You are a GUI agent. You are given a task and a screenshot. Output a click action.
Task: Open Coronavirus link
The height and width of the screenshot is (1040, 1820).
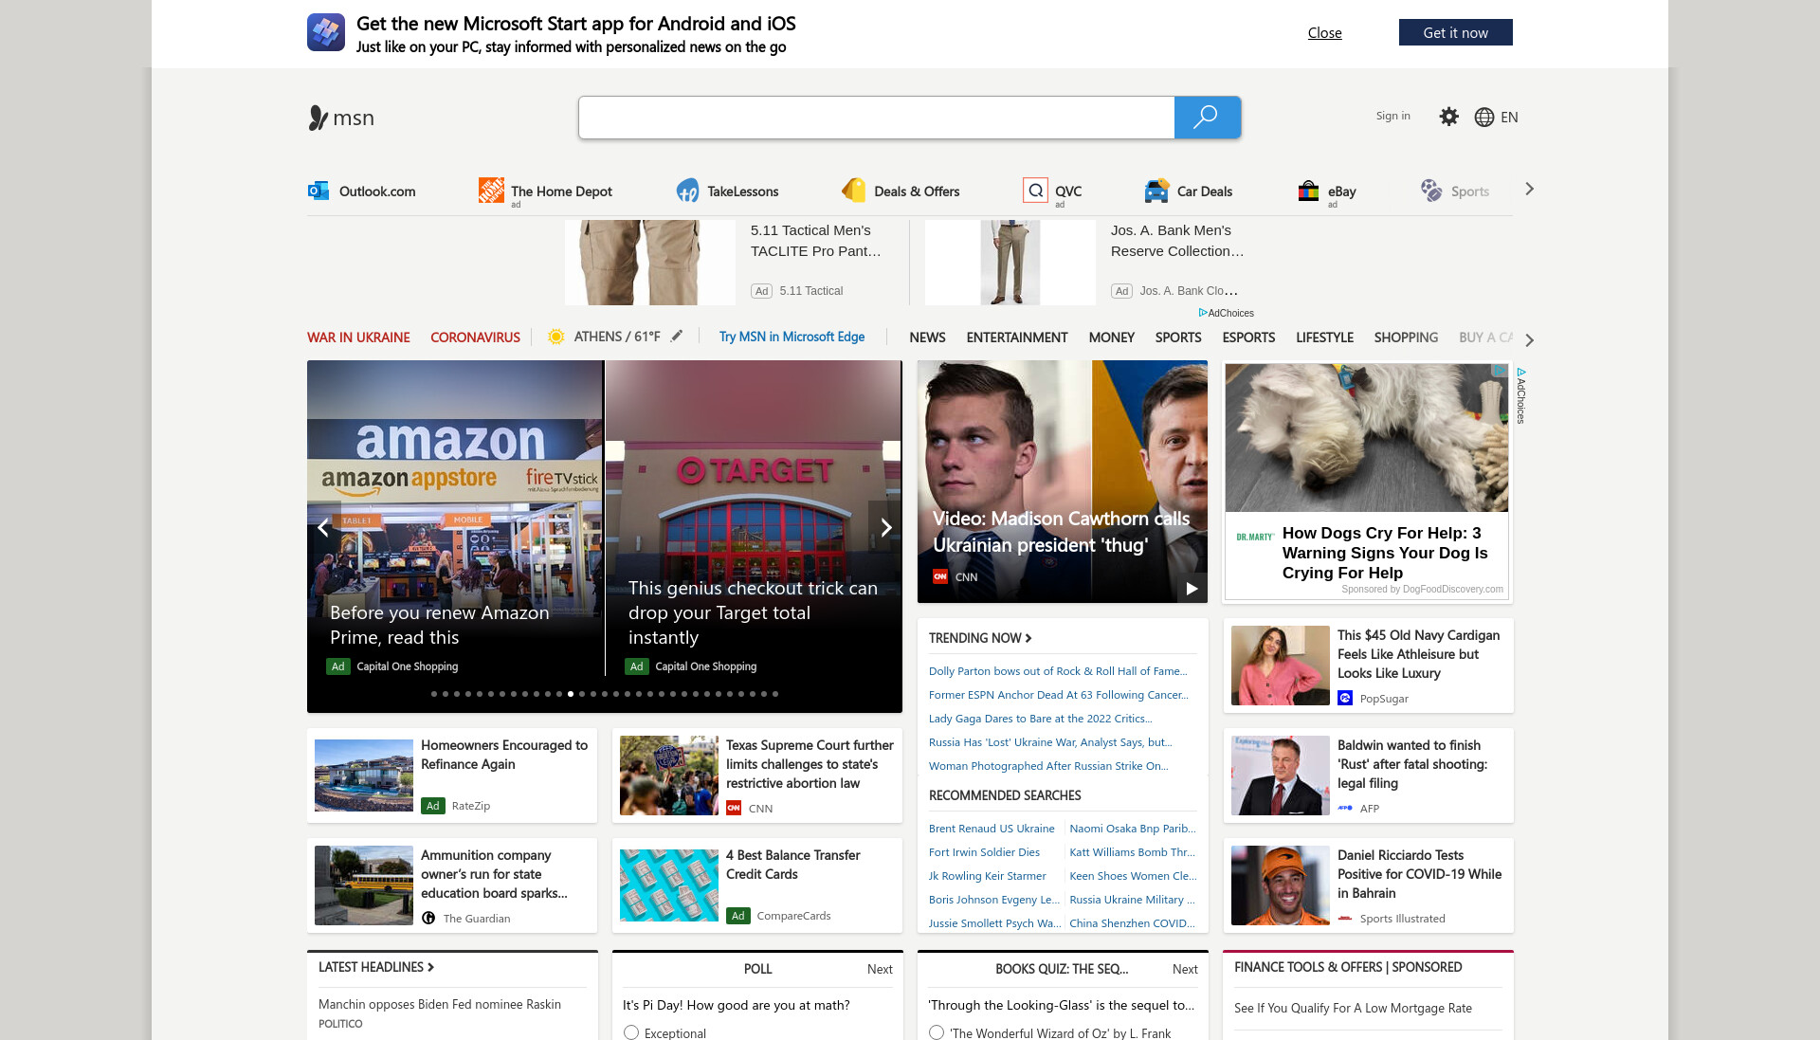tap(475, 338)
